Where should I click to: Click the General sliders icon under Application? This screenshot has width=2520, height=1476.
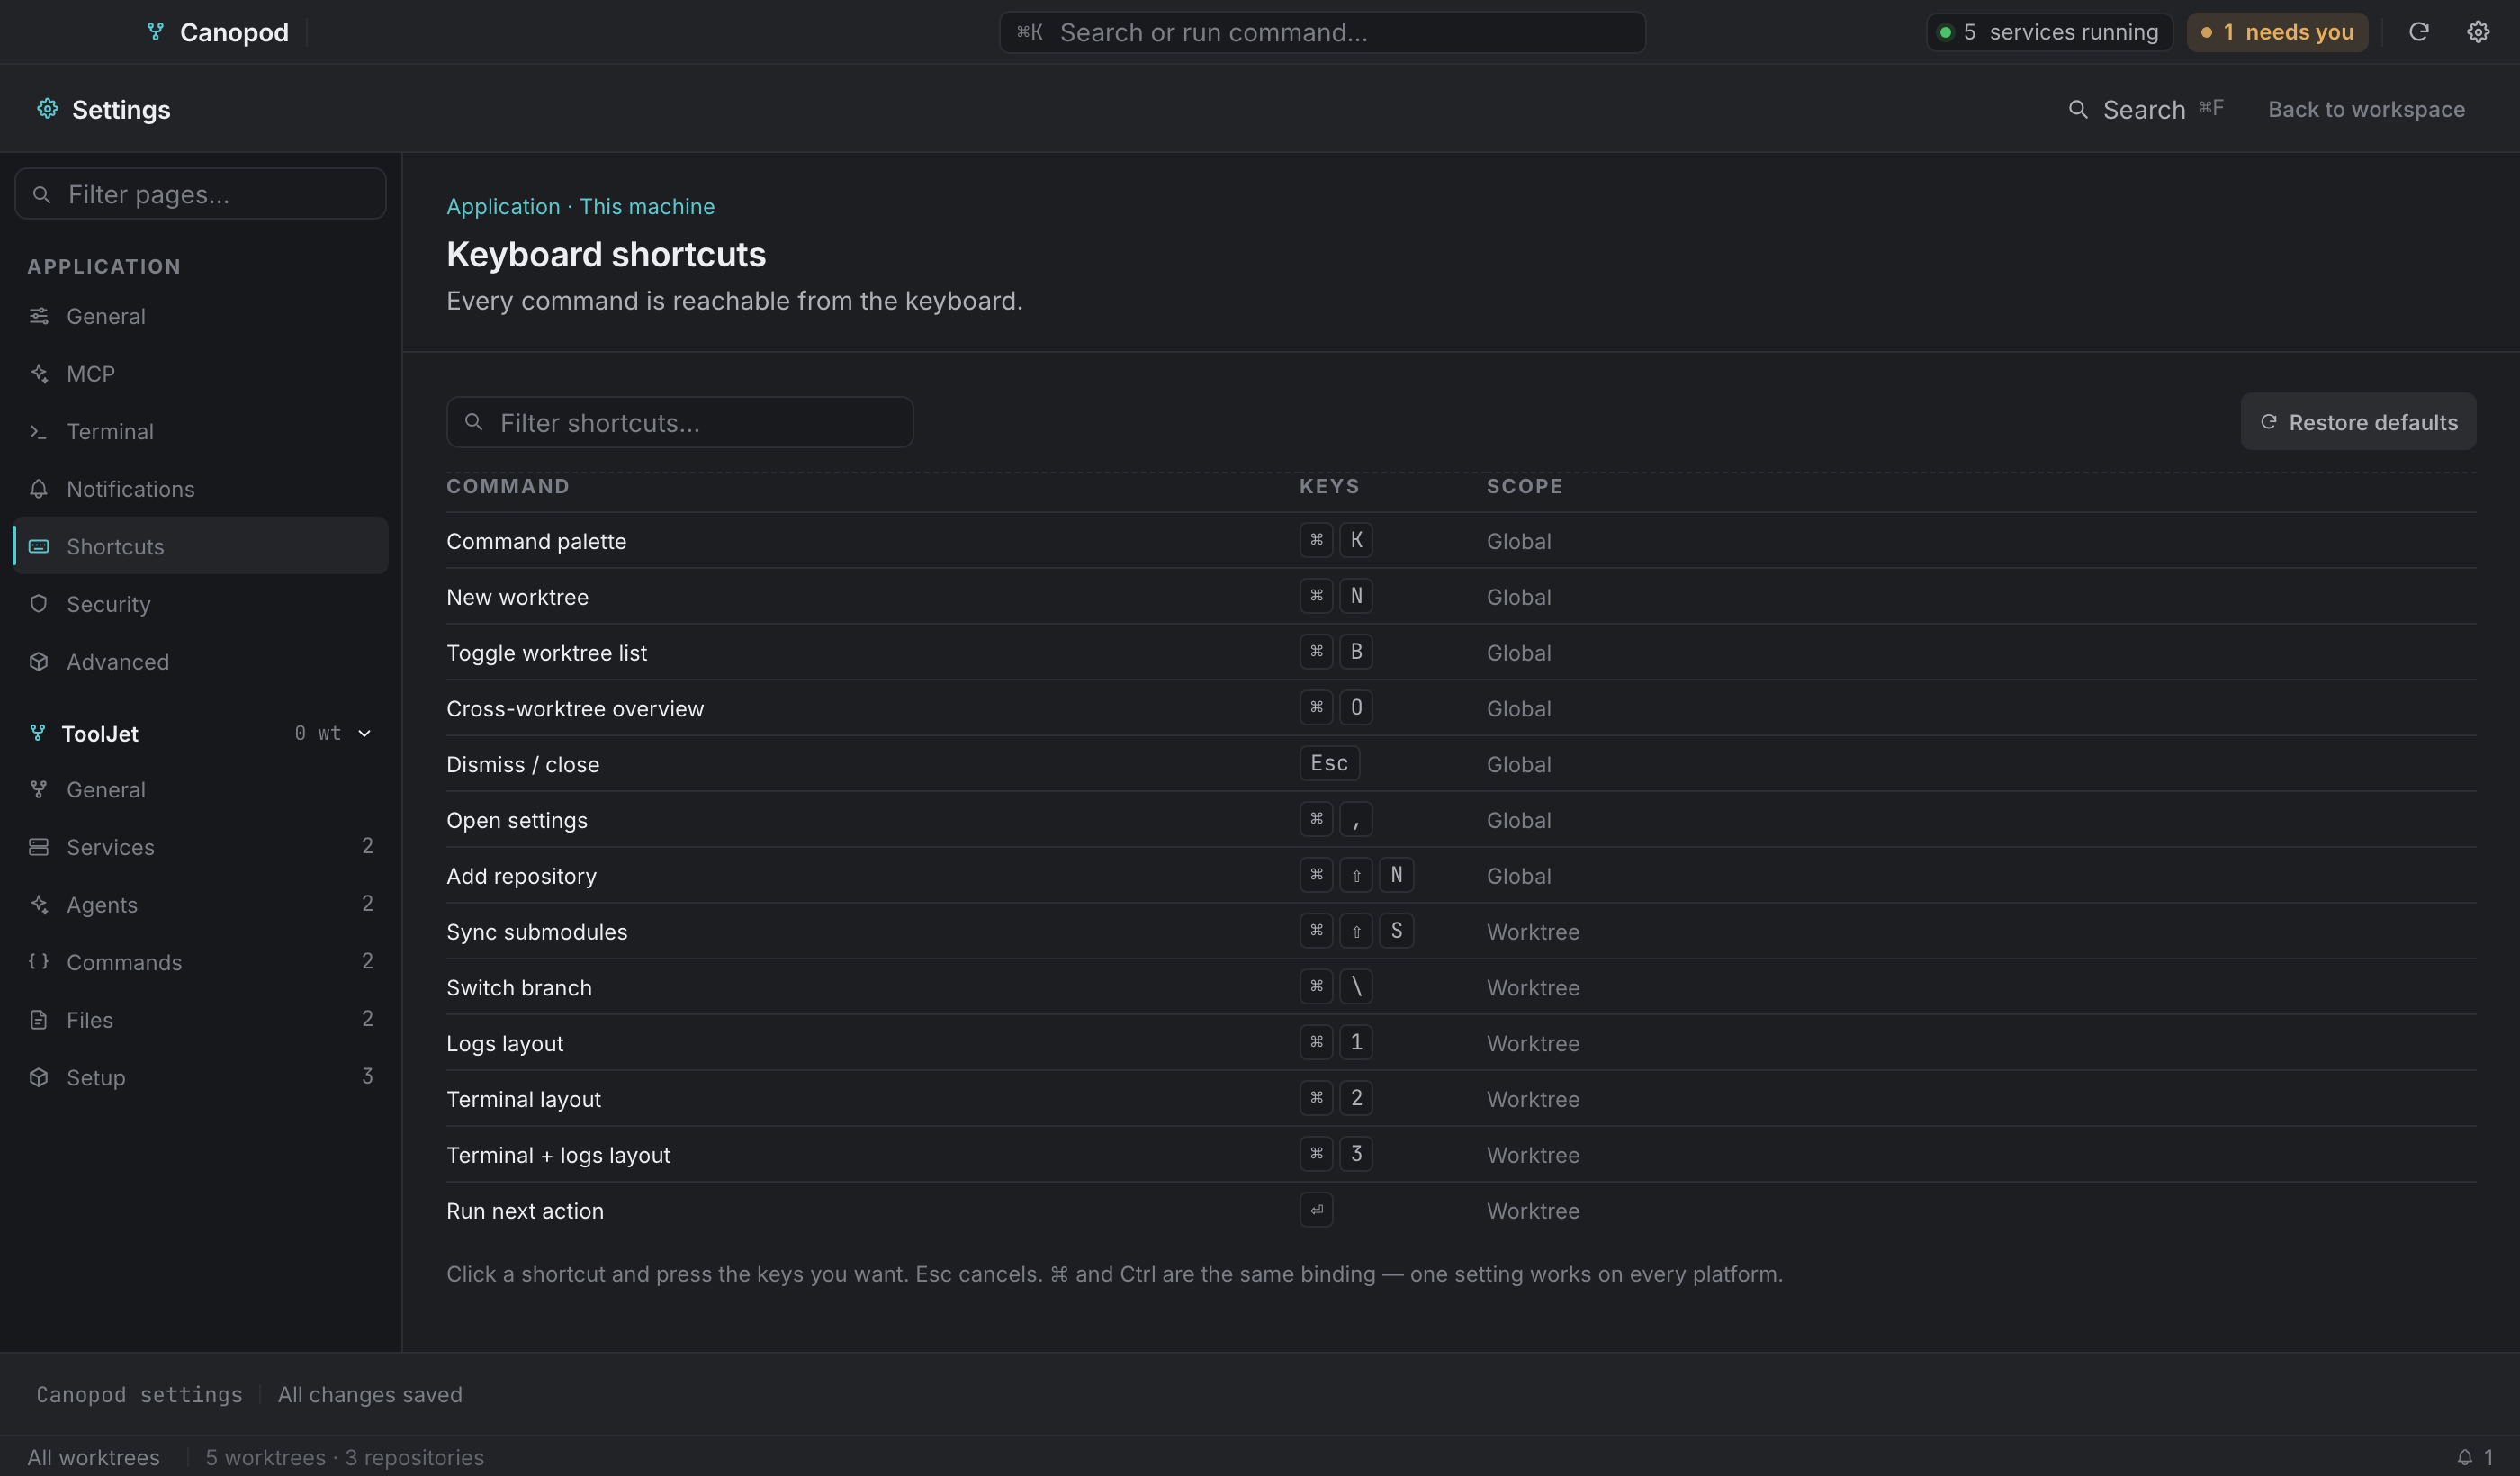39,316
